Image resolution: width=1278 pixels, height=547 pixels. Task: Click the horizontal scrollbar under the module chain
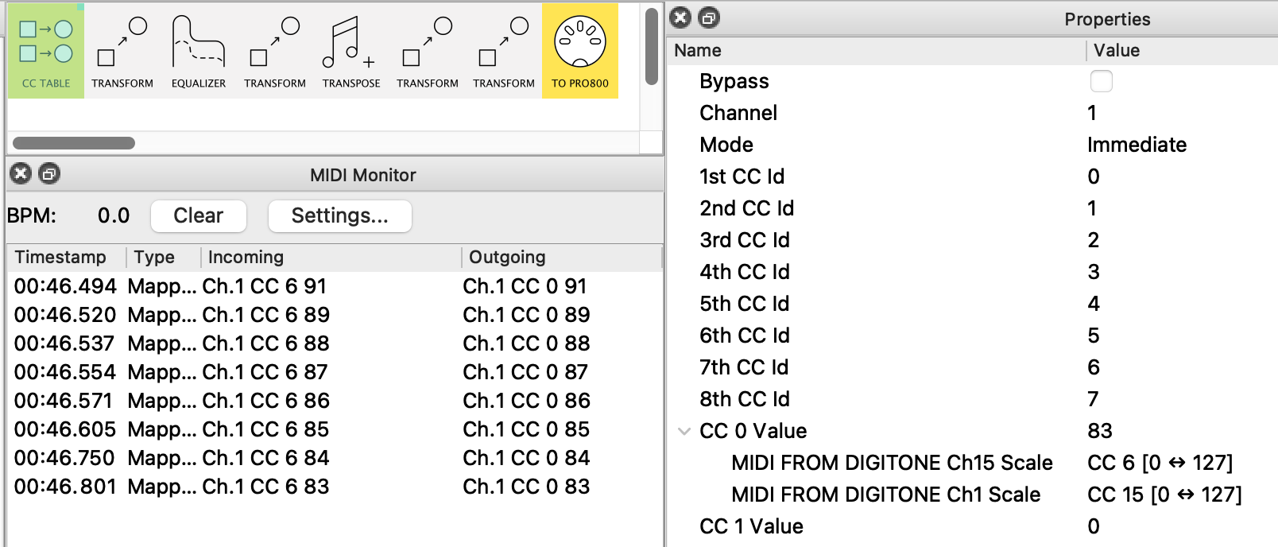tap(74, 143)
